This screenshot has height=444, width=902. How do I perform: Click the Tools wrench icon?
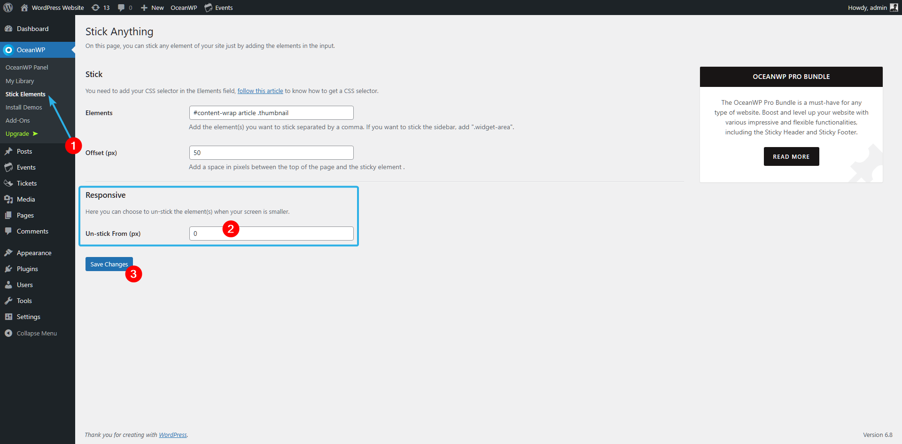[x=8, y=301]
